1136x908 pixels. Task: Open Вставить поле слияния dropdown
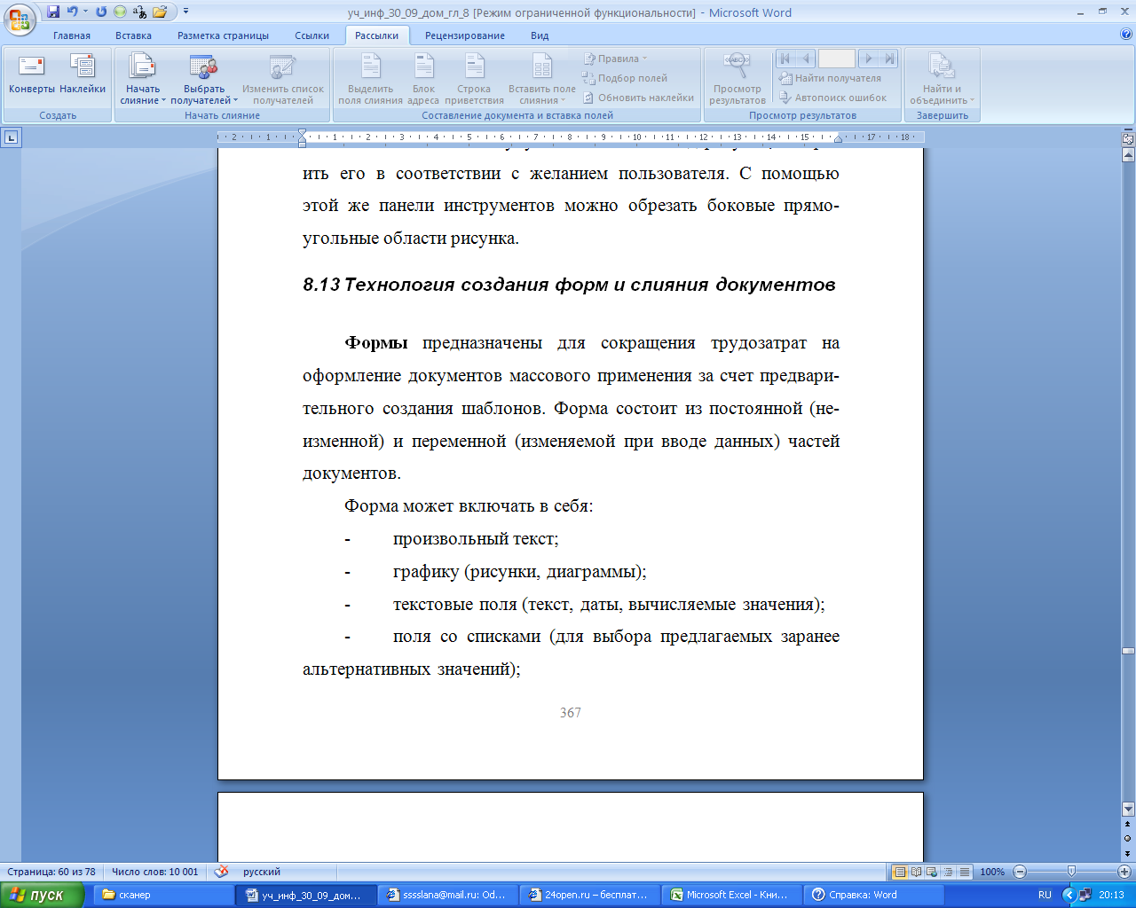[542, 79]
